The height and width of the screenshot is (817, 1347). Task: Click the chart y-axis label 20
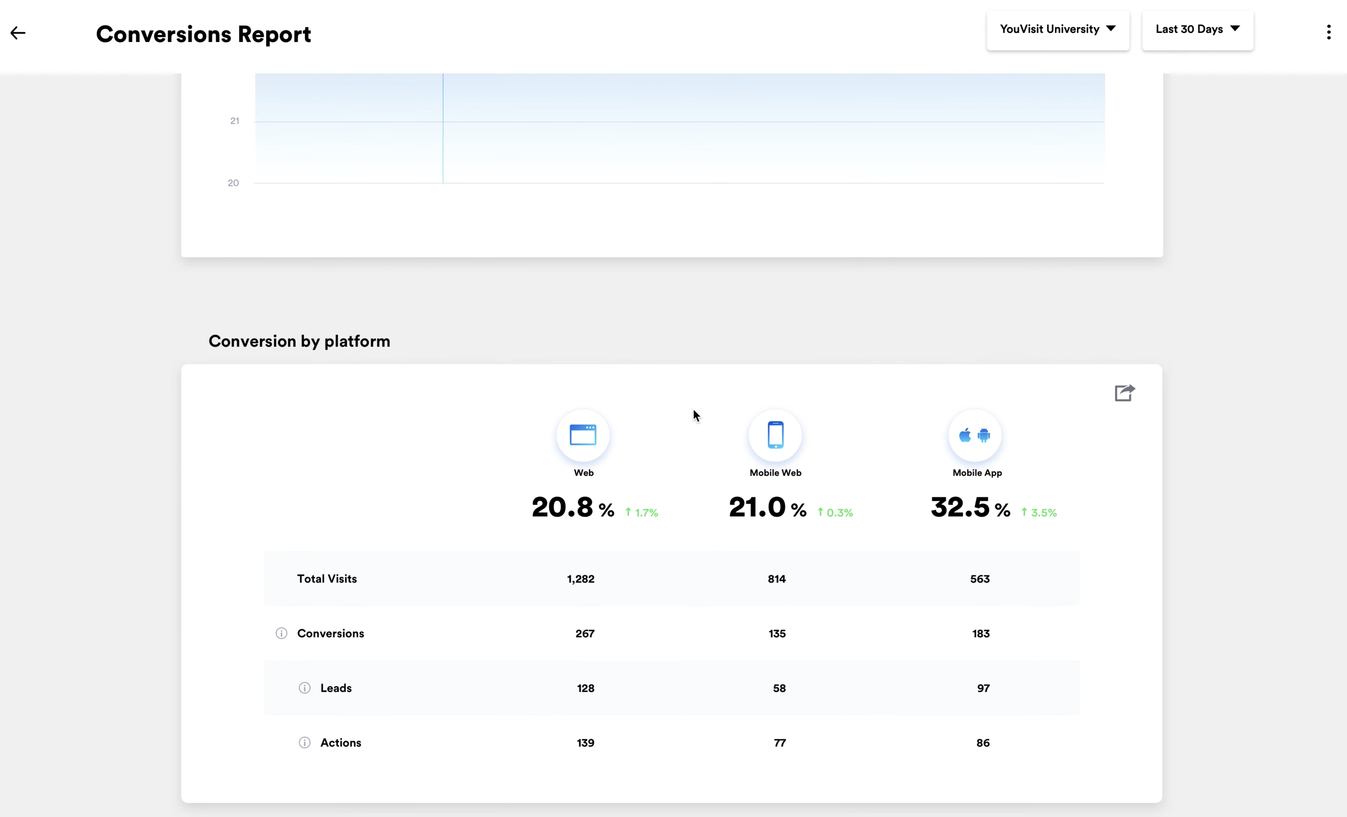[x=233, y=183]
